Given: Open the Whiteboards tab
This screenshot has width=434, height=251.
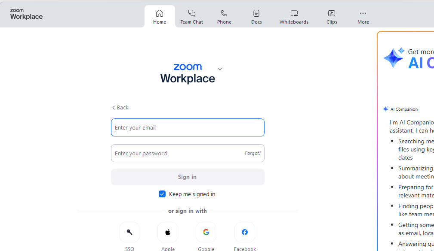Looking at the screenshot, I should (x=294, y=17).
